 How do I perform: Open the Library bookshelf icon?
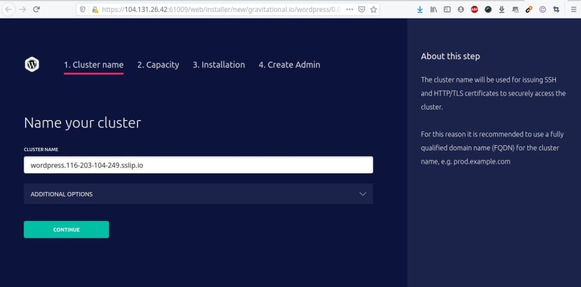point(433,10)
